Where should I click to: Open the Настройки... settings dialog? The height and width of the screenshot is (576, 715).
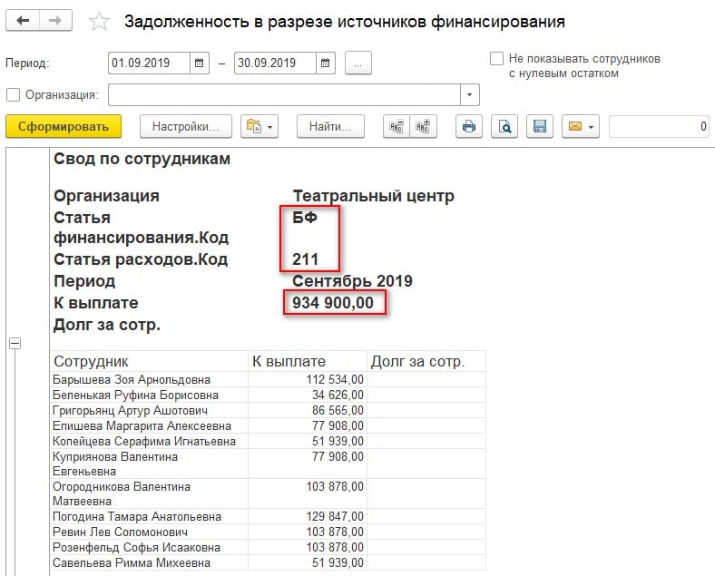[185, 127]
